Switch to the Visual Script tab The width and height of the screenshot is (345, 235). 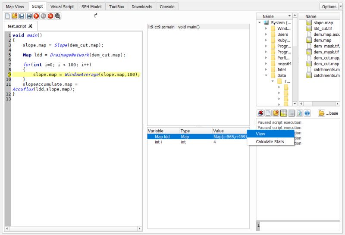pos(62,6)
